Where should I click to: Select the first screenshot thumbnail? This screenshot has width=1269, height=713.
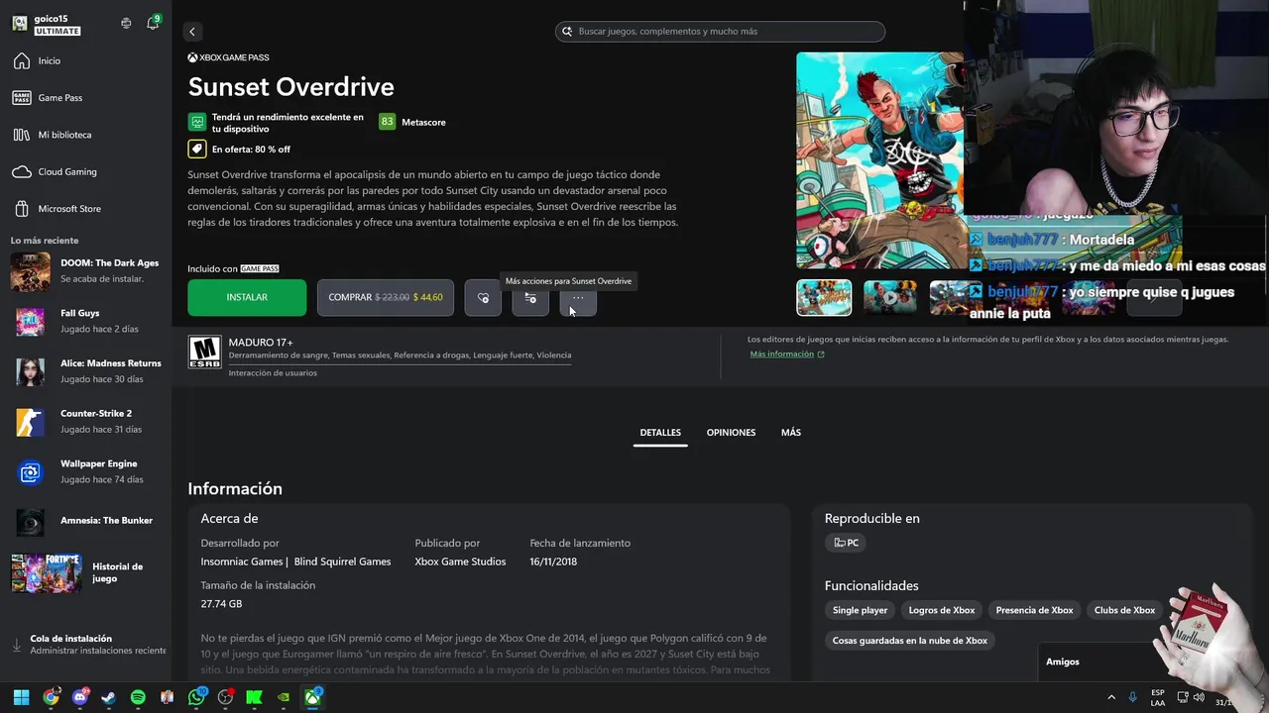point(824,298)
